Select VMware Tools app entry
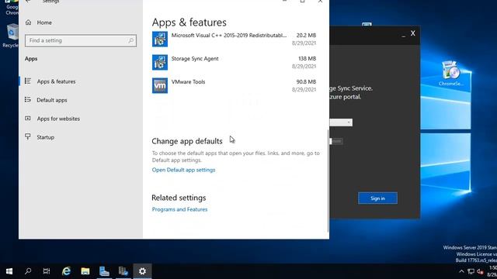497x279 pixels. coord(234,85)
